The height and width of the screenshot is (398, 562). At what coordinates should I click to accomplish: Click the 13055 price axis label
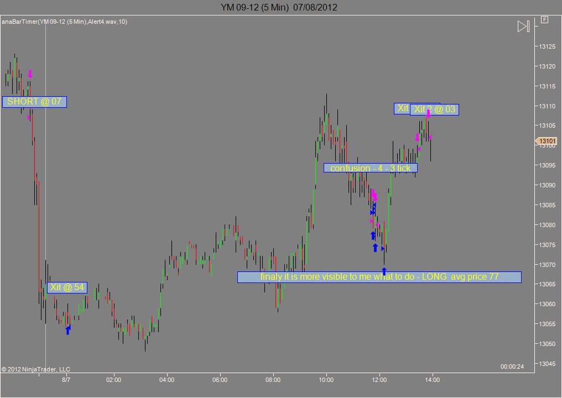547,324
